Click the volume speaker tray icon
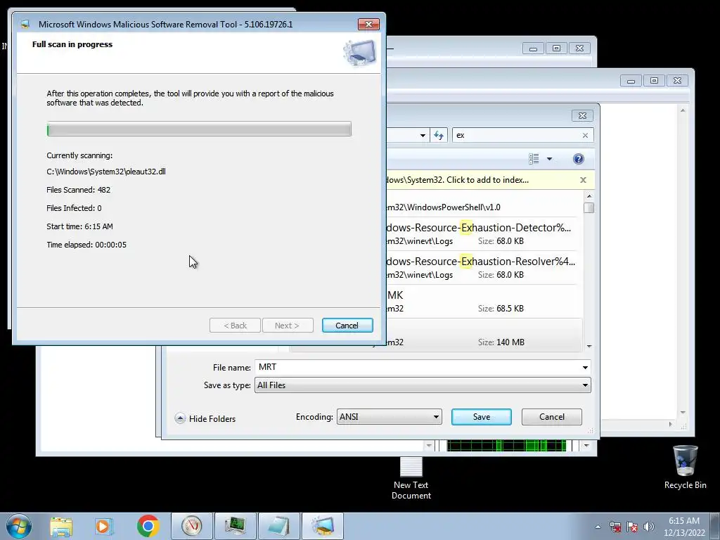The image size is (720, 540). 648,527
